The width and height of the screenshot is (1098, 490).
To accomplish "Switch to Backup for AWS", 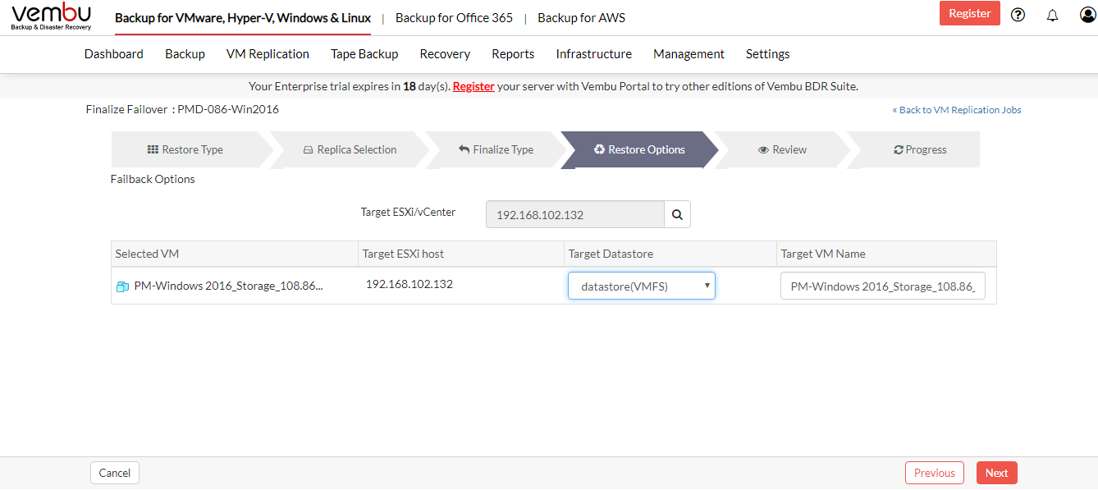I will 581,18.
